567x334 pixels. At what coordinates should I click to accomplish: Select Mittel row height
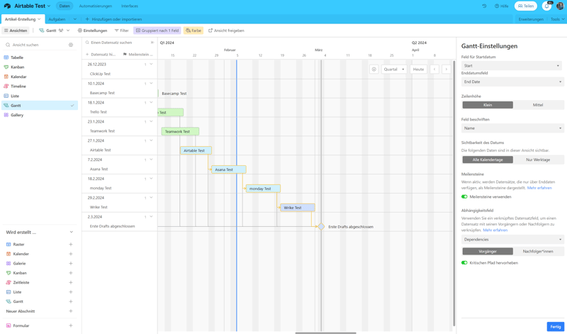[538, 105]
